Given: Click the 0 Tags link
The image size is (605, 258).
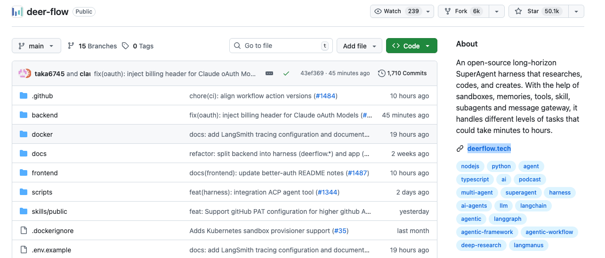Looking at the screenshot, I should [138, 46].
